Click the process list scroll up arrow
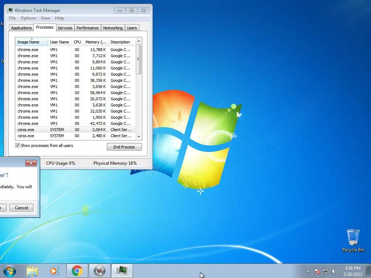371x278 pixels. 139,41
